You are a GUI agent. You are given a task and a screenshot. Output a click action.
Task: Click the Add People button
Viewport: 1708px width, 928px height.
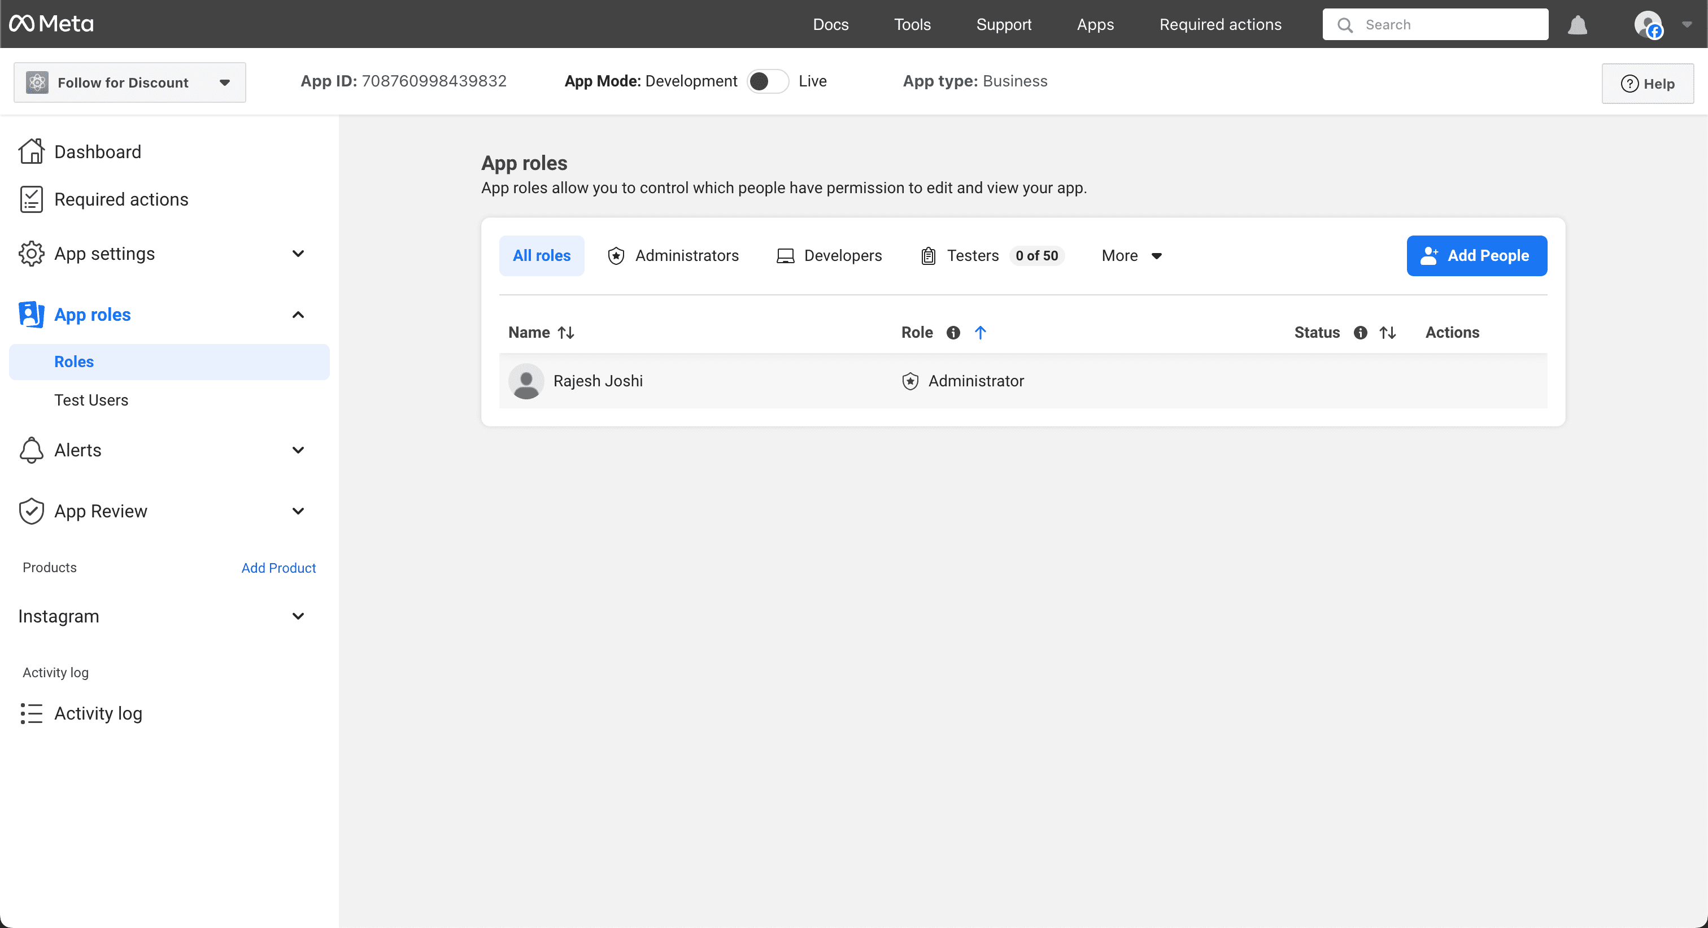1476,256
